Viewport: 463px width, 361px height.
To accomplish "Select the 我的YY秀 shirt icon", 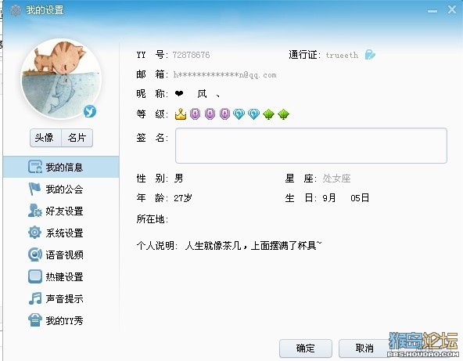I will coord(35,320).
